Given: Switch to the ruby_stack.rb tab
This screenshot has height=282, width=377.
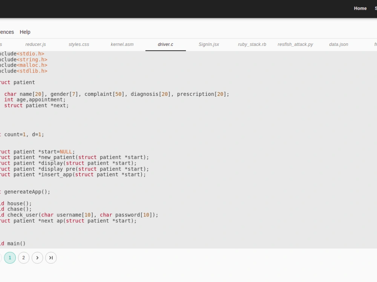Looking at the screenshot, I should (252, 44).
